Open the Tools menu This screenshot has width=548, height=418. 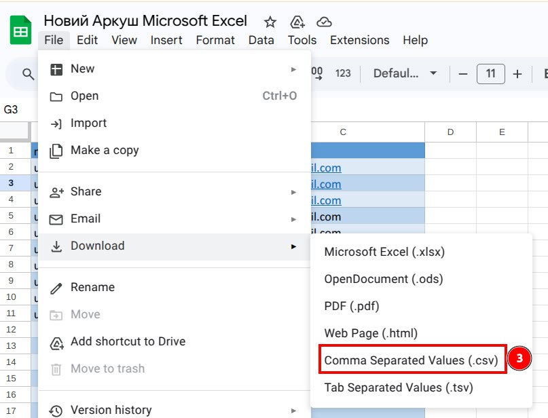[x=302, y=40]
